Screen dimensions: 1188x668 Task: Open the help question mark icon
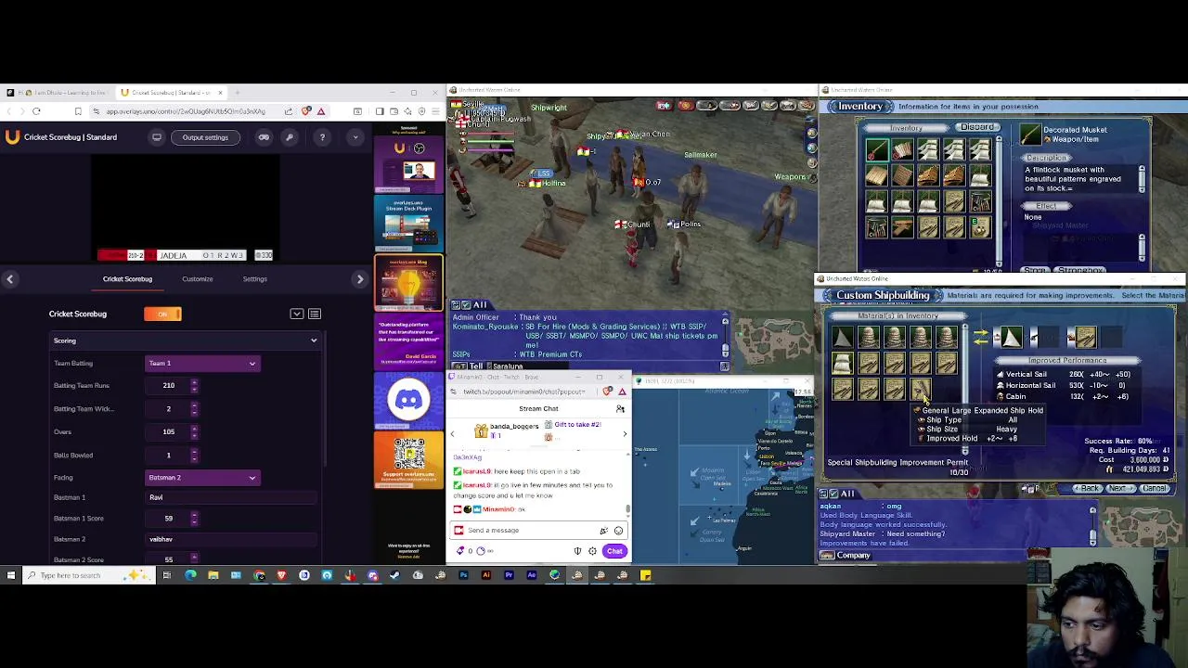point(322,137)
